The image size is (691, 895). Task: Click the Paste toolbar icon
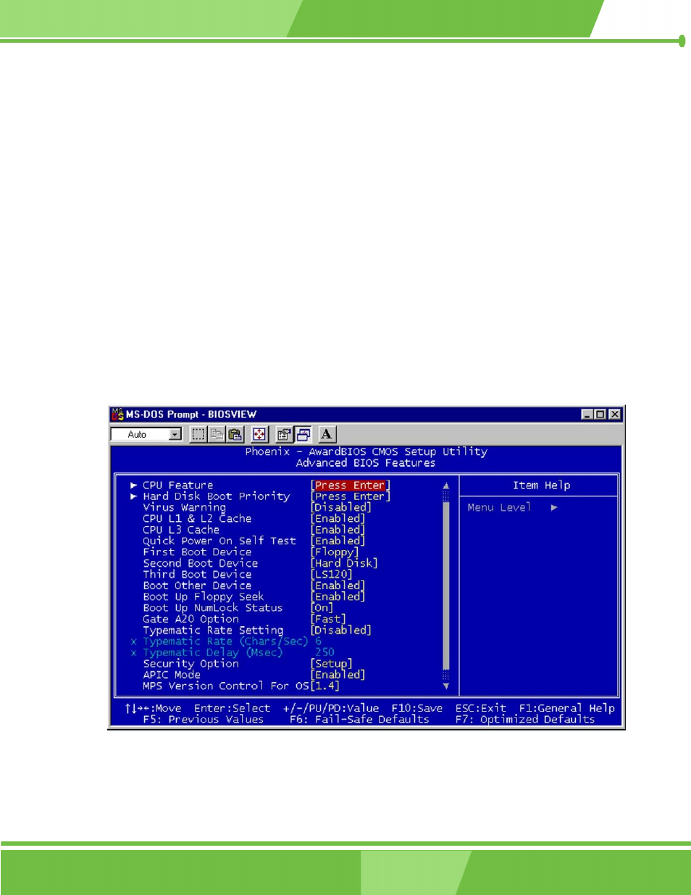point(235,434)
